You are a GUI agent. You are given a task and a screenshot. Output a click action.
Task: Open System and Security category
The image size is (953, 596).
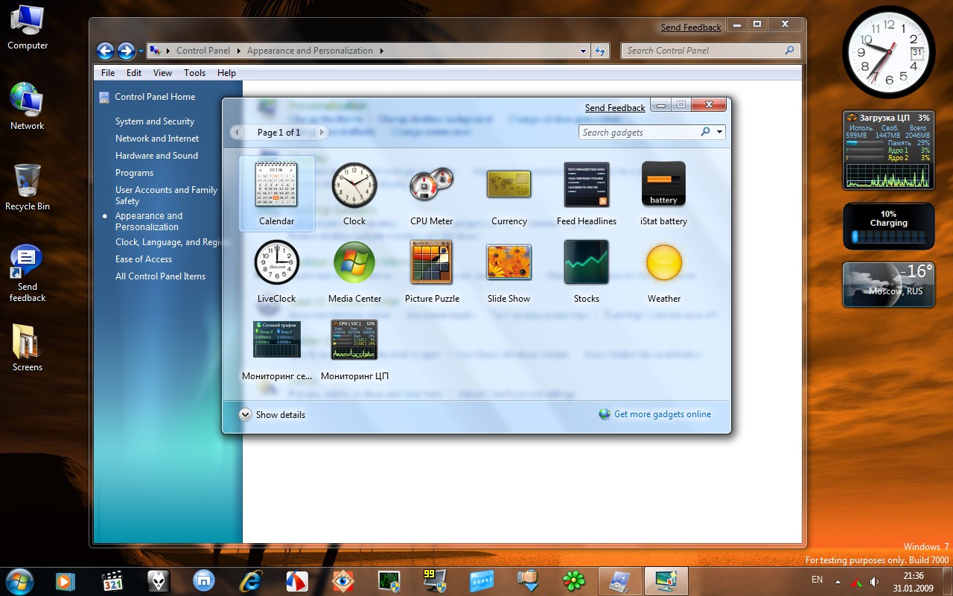[155, 121]
